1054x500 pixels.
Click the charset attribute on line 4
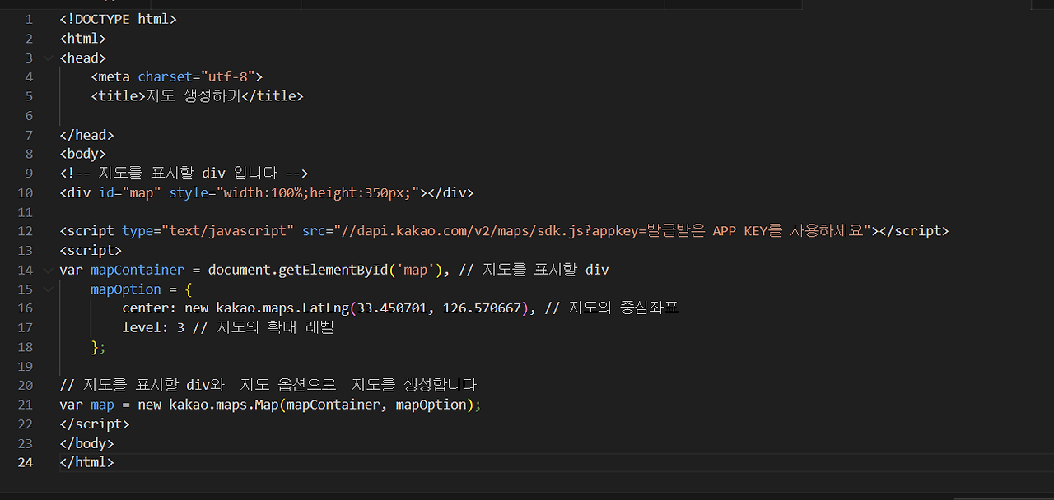pos(165,76)
